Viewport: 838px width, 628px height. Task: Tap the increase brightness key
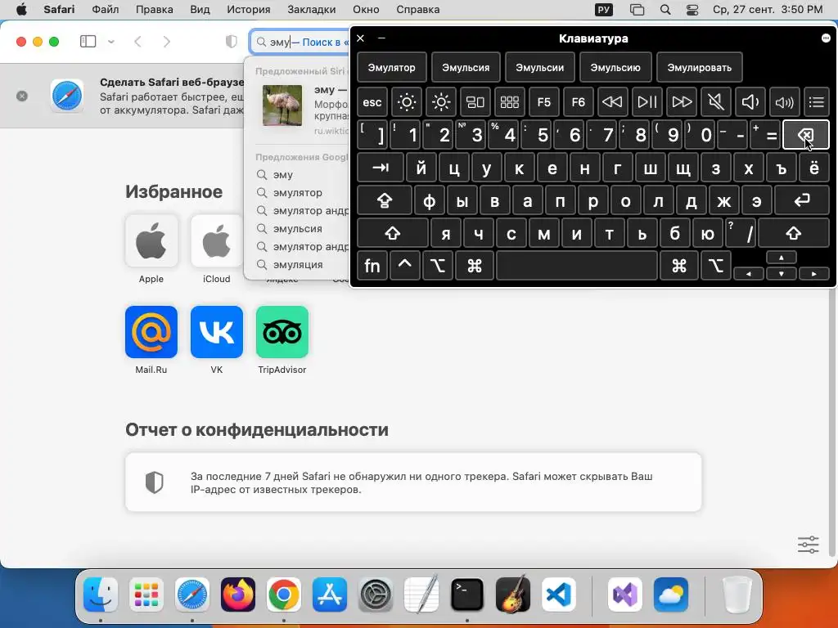pos(441,101)
